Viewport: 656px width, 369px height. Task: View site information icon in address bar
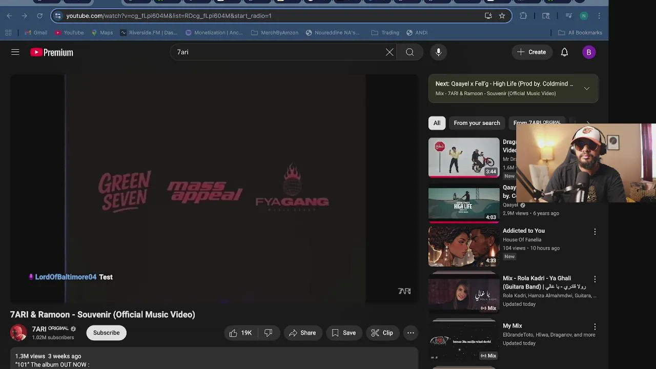[57, 16]
